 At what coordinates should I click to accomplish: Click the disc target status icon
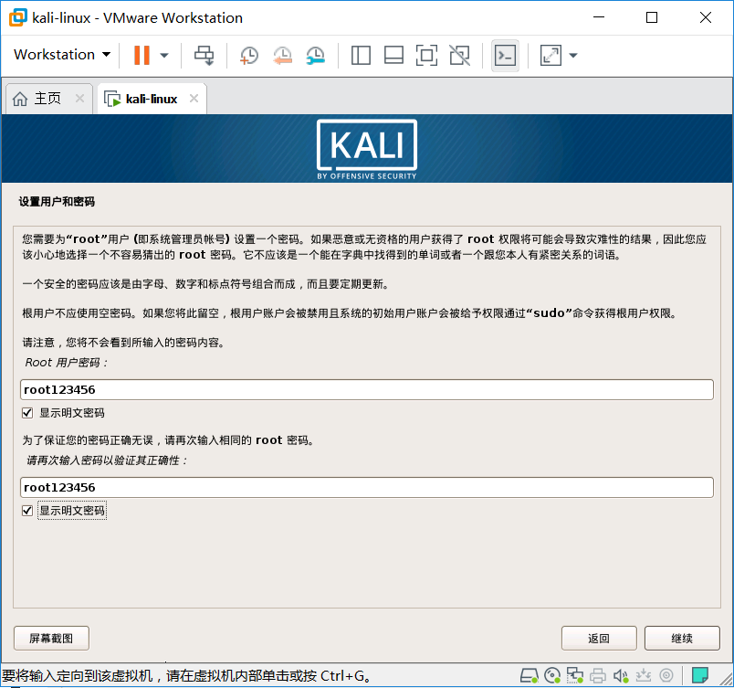coord(666,675)
